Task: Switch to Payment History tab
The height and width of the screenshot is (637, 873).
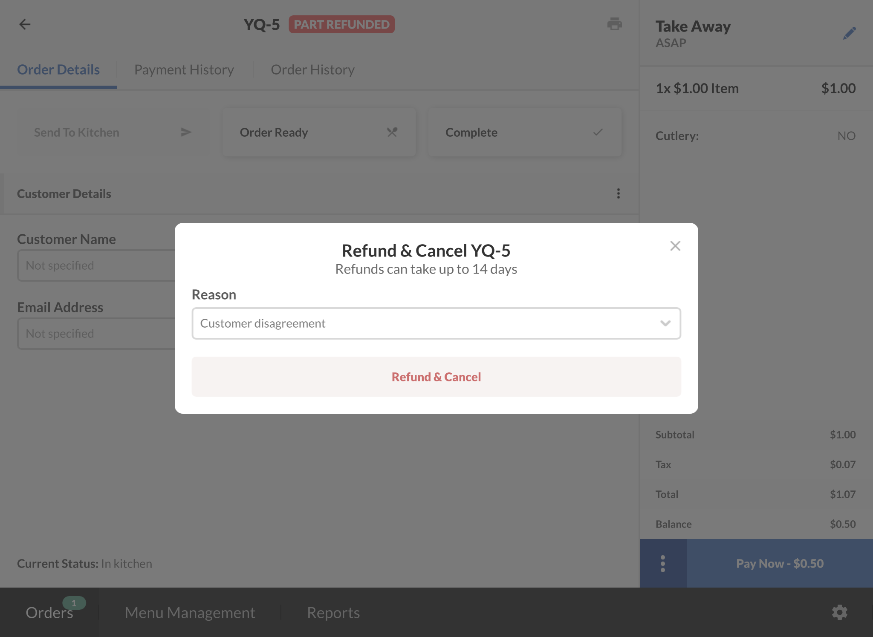Action: pyautogui.click(x=184, y=70)
